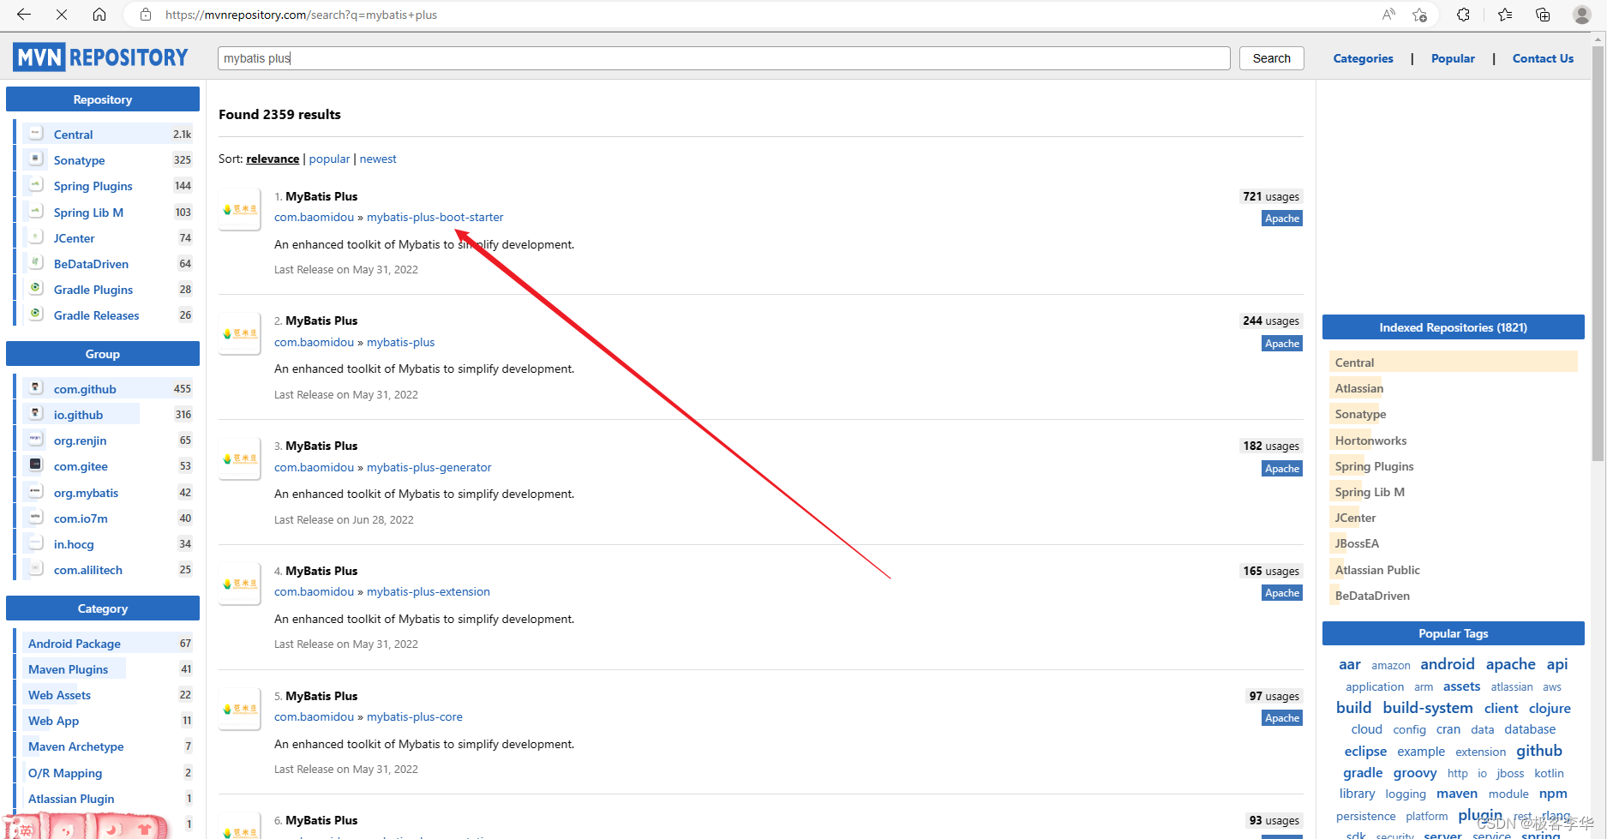
Task: Toggle the read aloud icon in address bar
Action: (x=1388, y=15)
